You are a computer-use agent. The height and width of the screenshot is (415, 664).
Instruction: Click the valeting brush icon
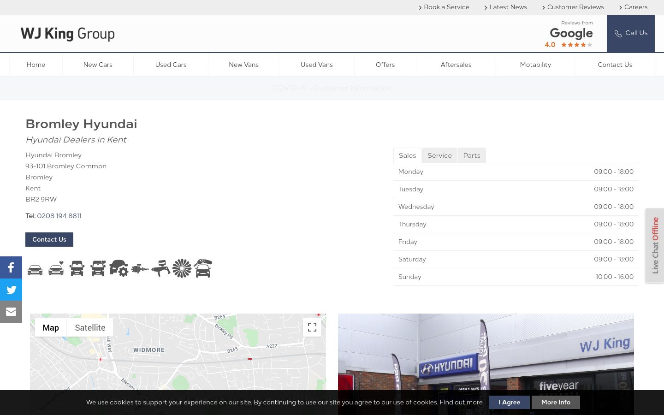pos(182,268)
